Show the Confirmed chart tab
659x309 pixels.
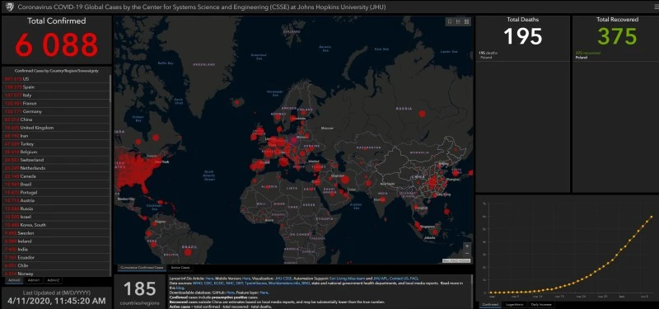click(x=490, y=304)
